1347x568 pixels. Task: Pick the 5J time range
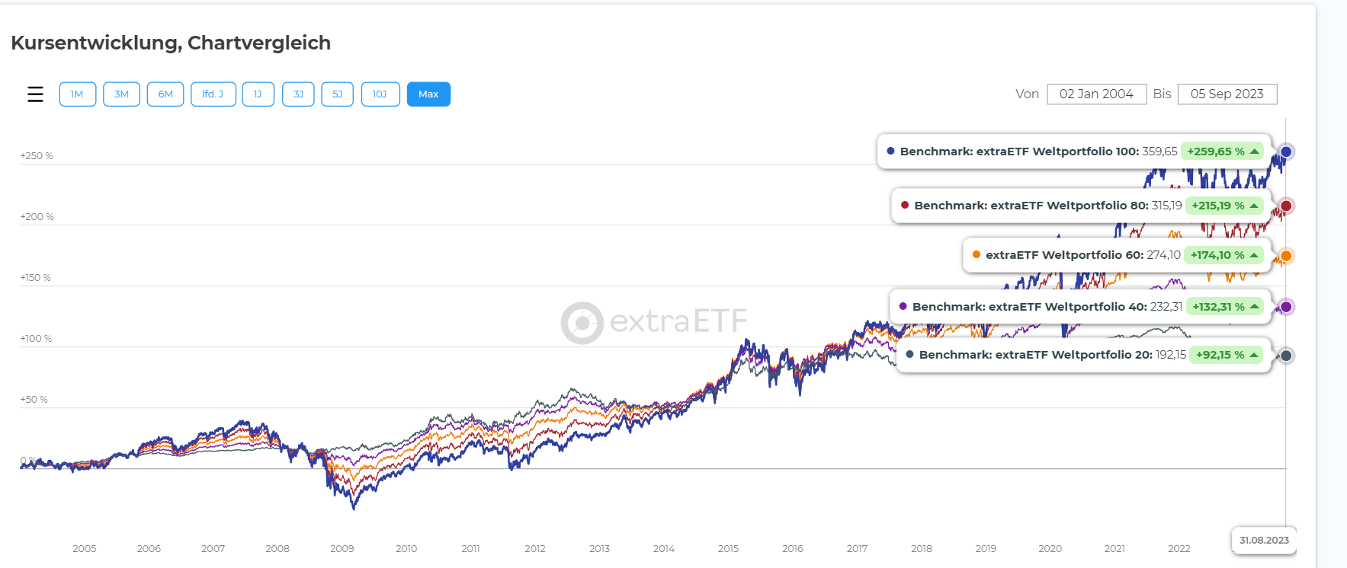337,94
